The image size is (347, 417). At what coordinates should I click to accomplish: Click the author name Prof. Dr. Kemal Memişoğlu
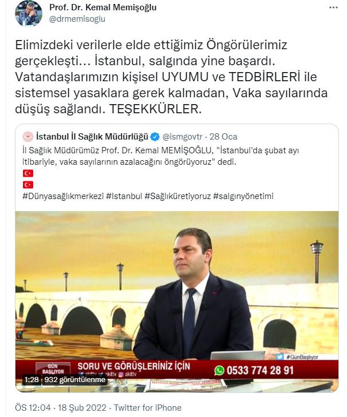[103, 7]
